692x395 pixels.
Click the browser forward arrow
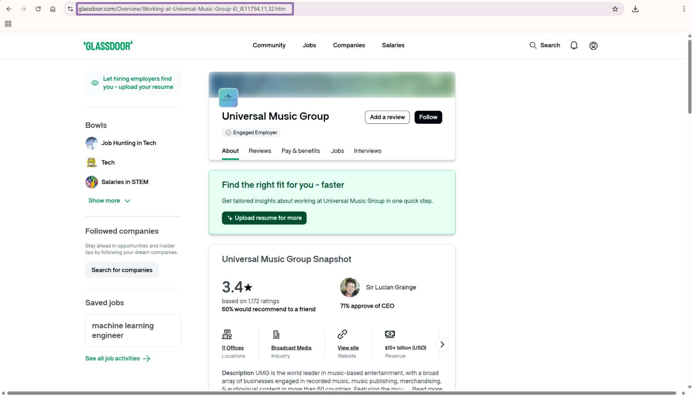click(24, 9)
